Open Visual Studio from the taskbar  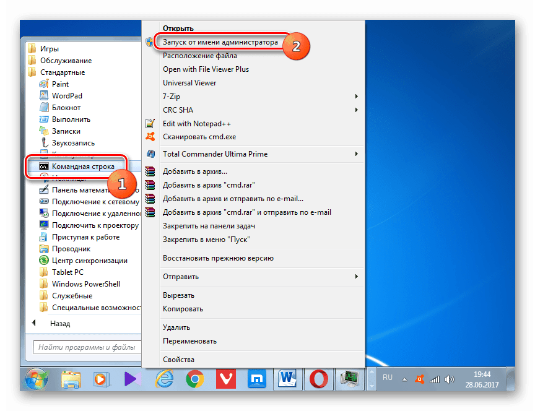pyautogui.click(x=133, y=379)
